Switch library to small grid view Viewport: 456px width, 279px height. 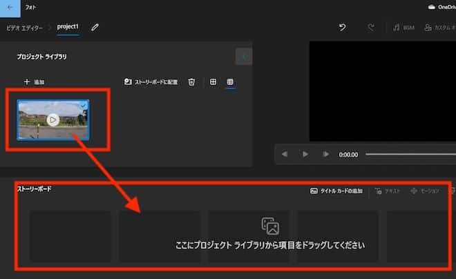[x=230, y=82]
